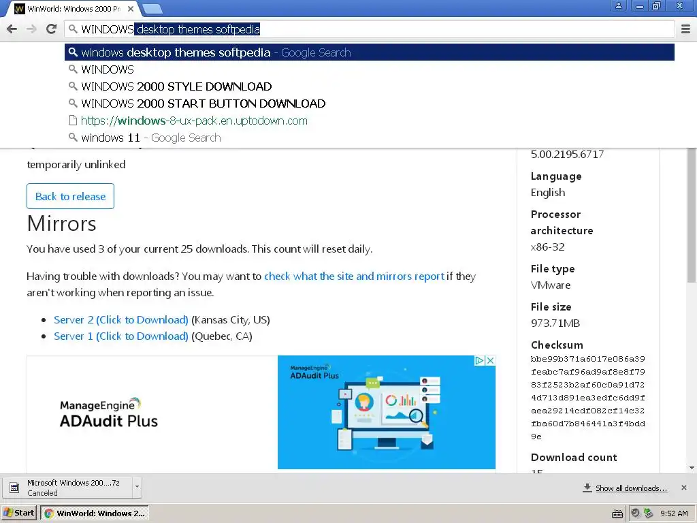
Task: Click Show all downloads link
Action: (631, 488)
